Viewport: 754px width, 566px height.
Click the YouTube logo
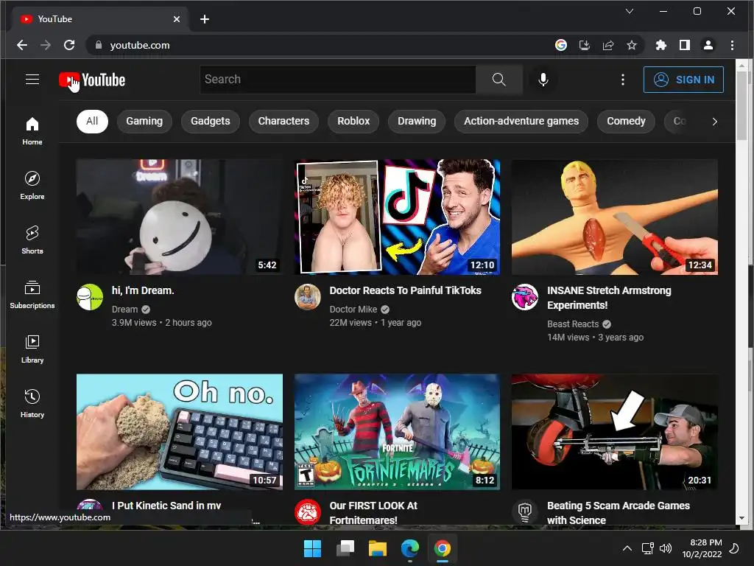92,80
